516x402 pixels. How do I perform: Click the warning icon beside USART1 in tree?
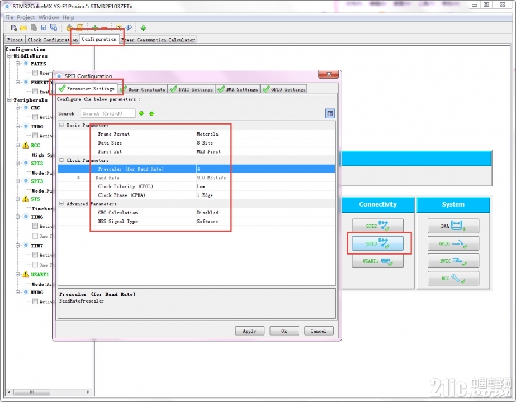26,275
